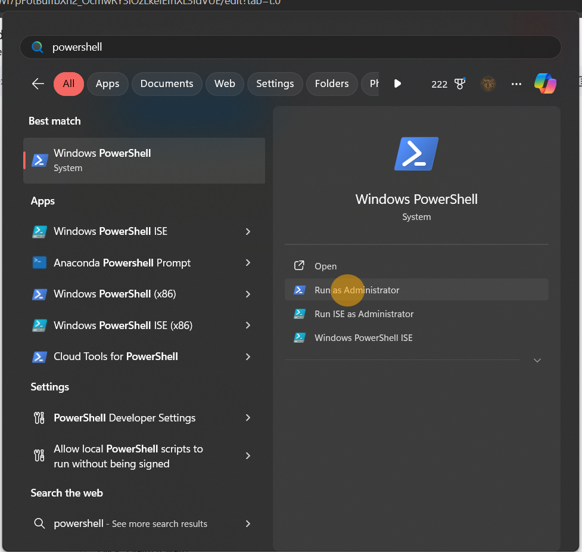Switch to the Apps filter tab
The width and height of the screenshot is (582, 552).
click(108, 84)
